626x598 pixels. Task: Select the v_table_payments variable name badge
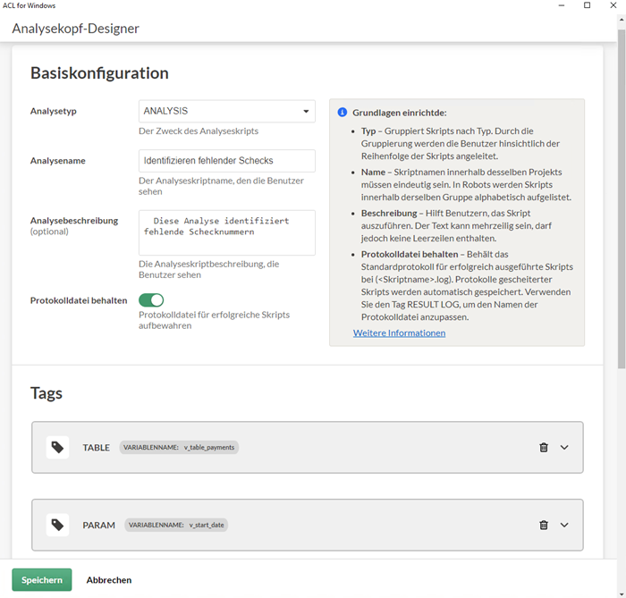[179, 447]
